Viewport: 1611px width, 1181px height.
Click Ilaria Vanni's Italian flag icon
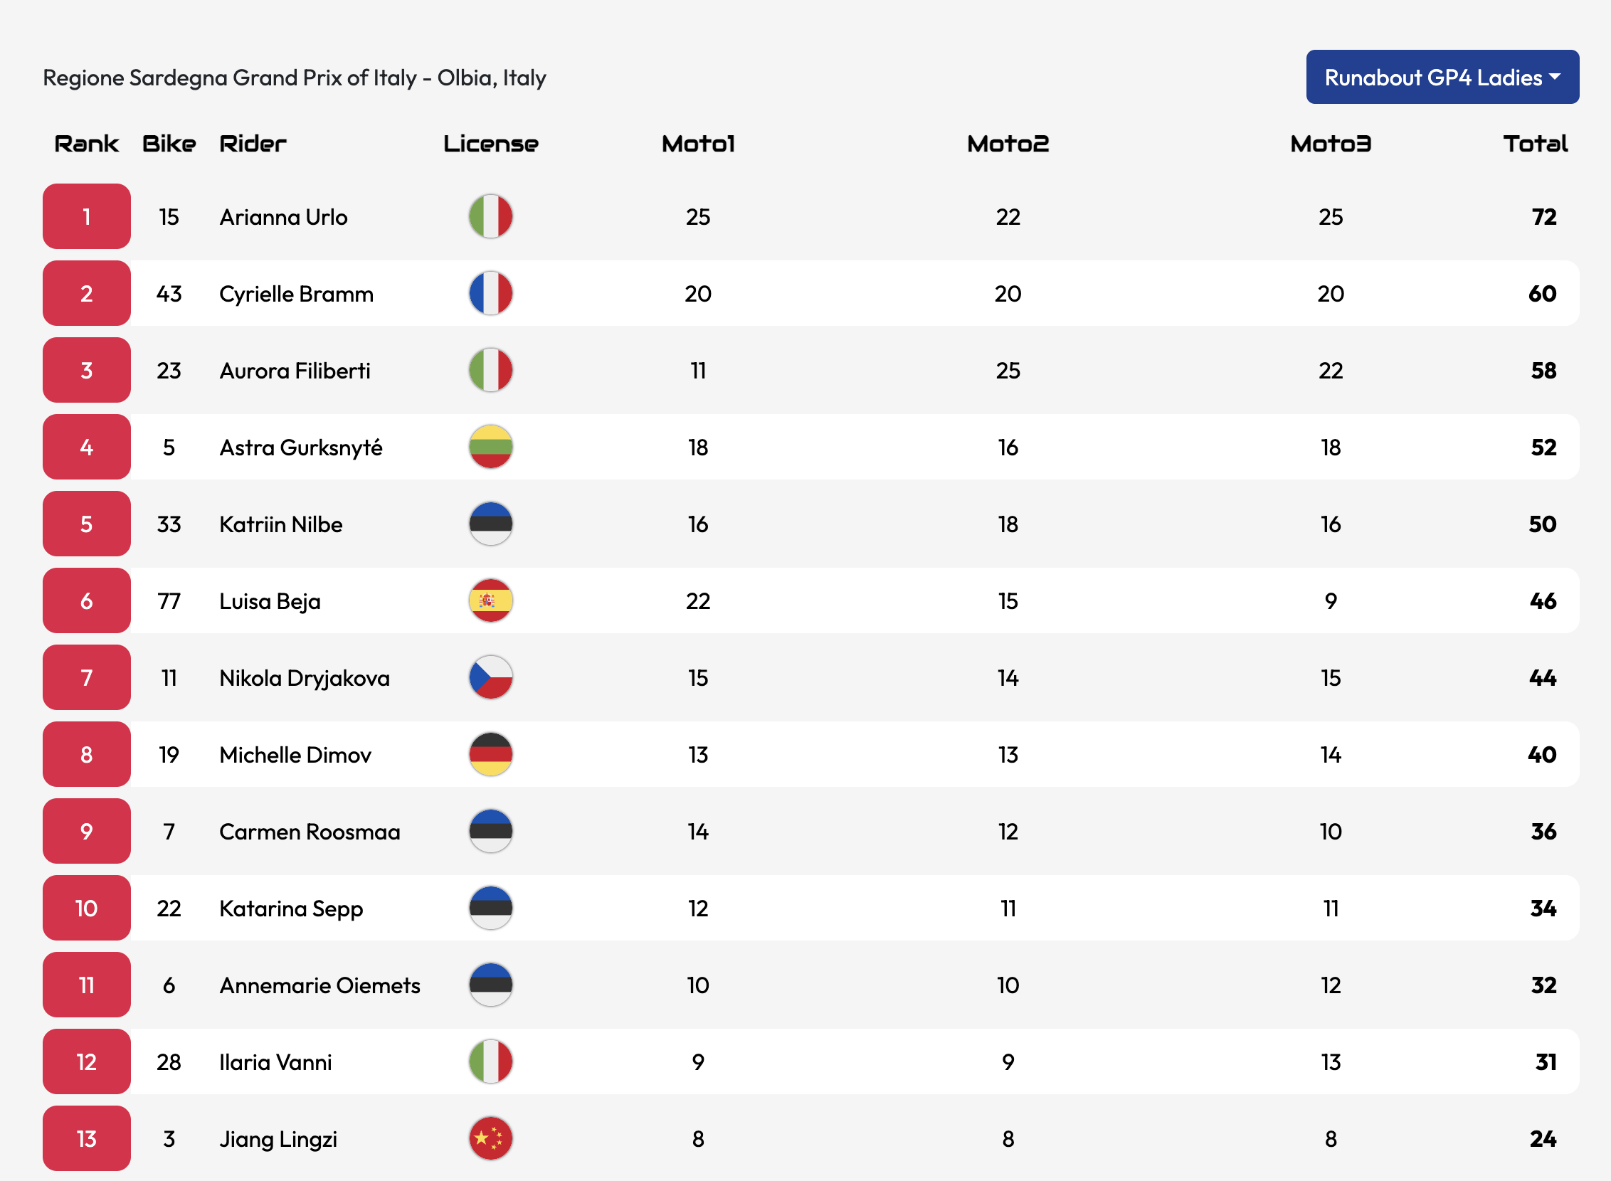[490, 1061]
